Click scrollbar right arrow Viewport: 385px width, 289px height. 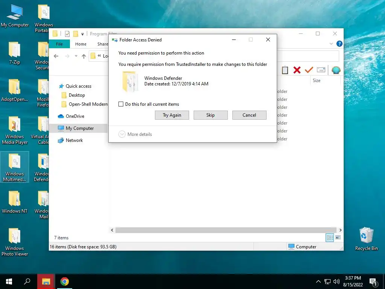click(340, 230)
